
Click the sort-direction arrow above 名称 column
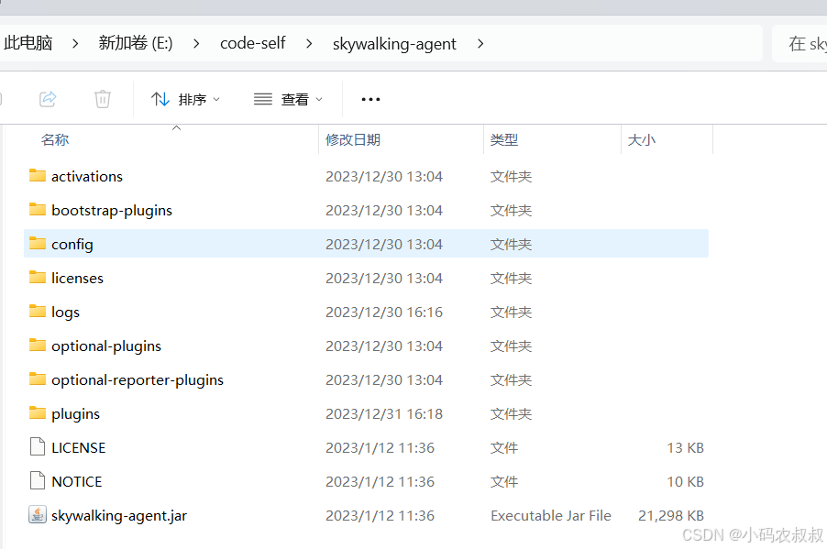[177, 127]
